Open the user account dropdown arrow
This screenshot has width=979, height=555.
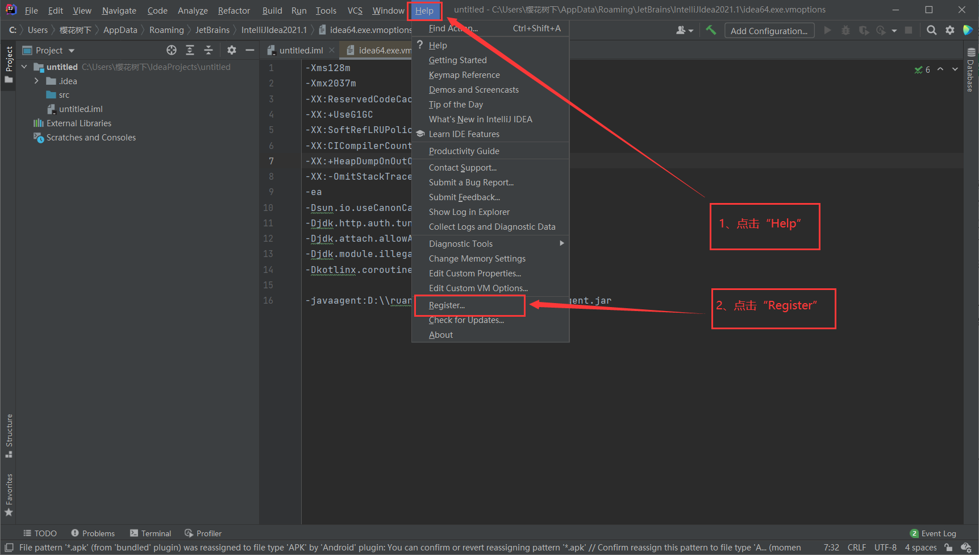tap(690, 31)
